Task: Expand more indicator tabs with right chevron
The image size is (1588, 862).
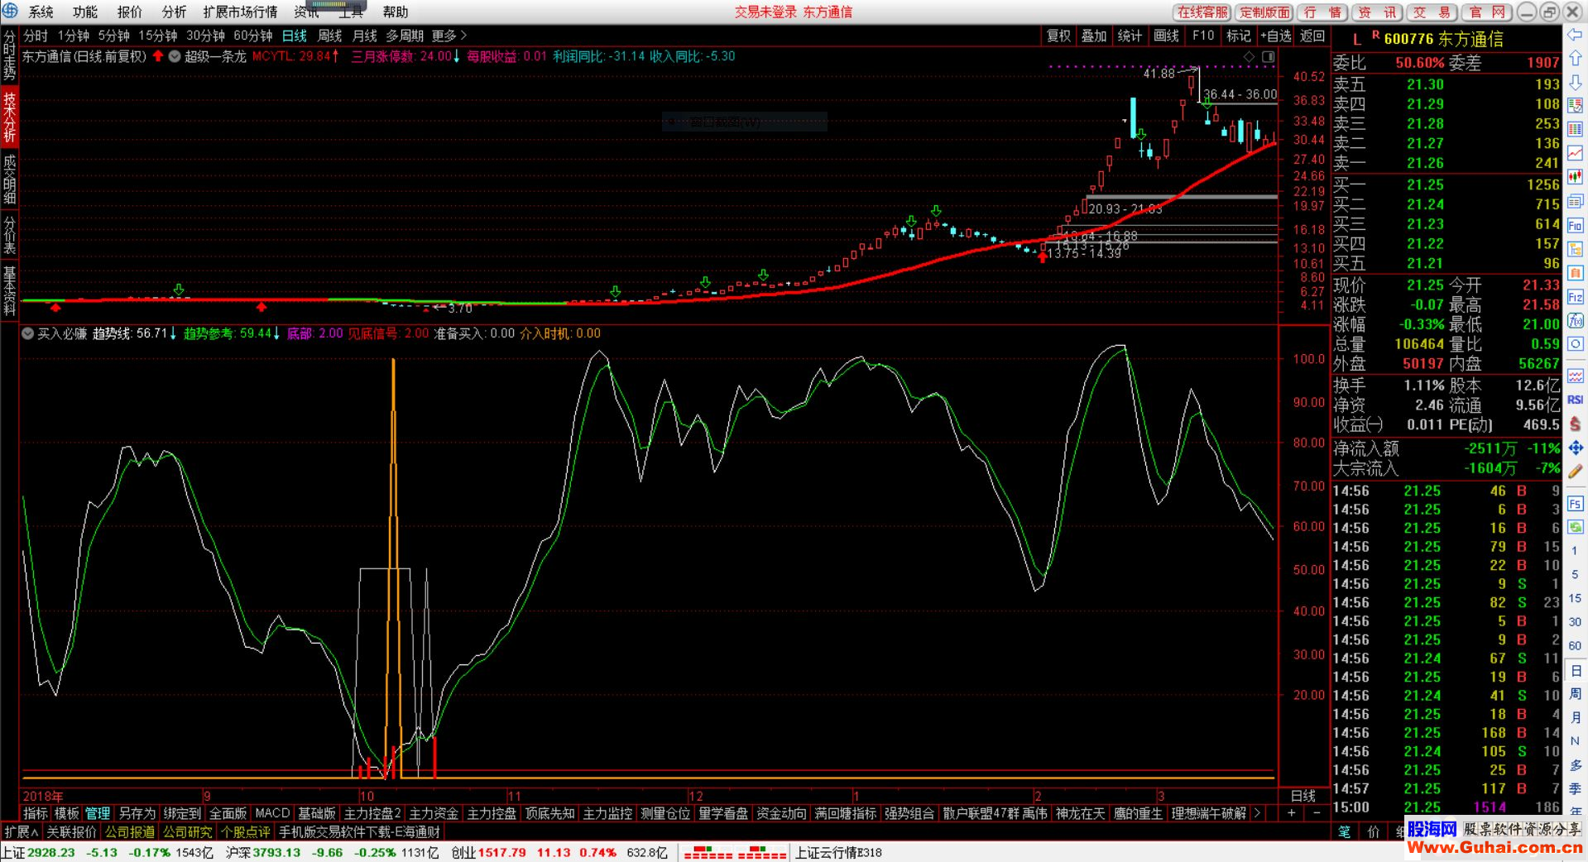Action: (1258, 813)
